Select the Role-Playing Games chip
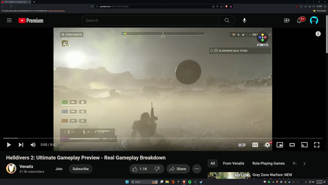The width and height of the screenshot is (328, 185). [x=269, y=163]
